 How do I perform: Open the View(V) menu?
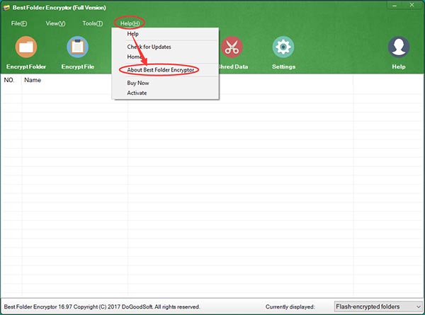[55, 23]
